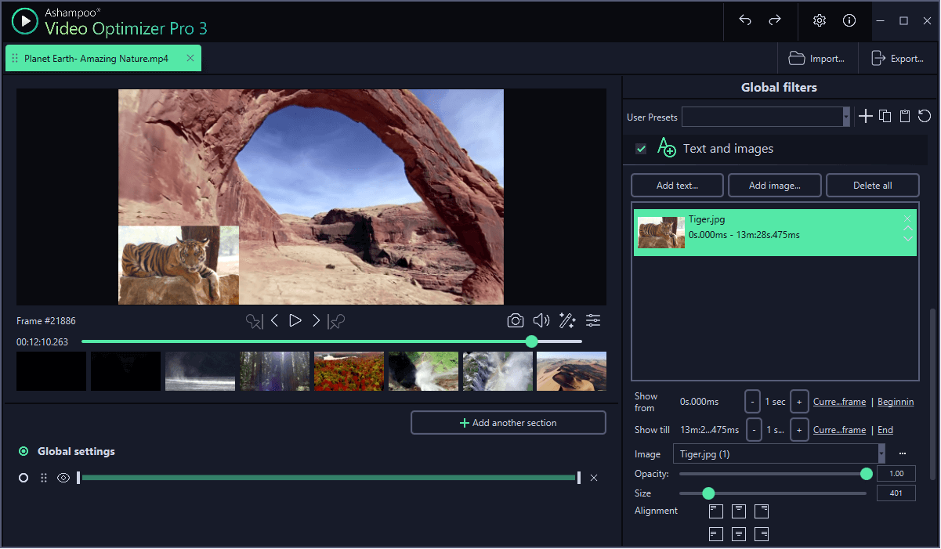Add a new user preset with the plus icon
Viewport: 941px width, 549px height.
(x=865, y=116)
